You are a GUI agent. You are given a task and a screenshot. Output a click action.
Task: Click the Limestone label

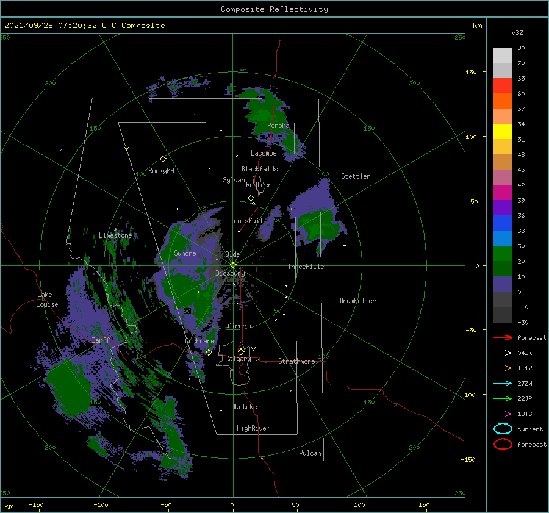click(x=115, y=235)
